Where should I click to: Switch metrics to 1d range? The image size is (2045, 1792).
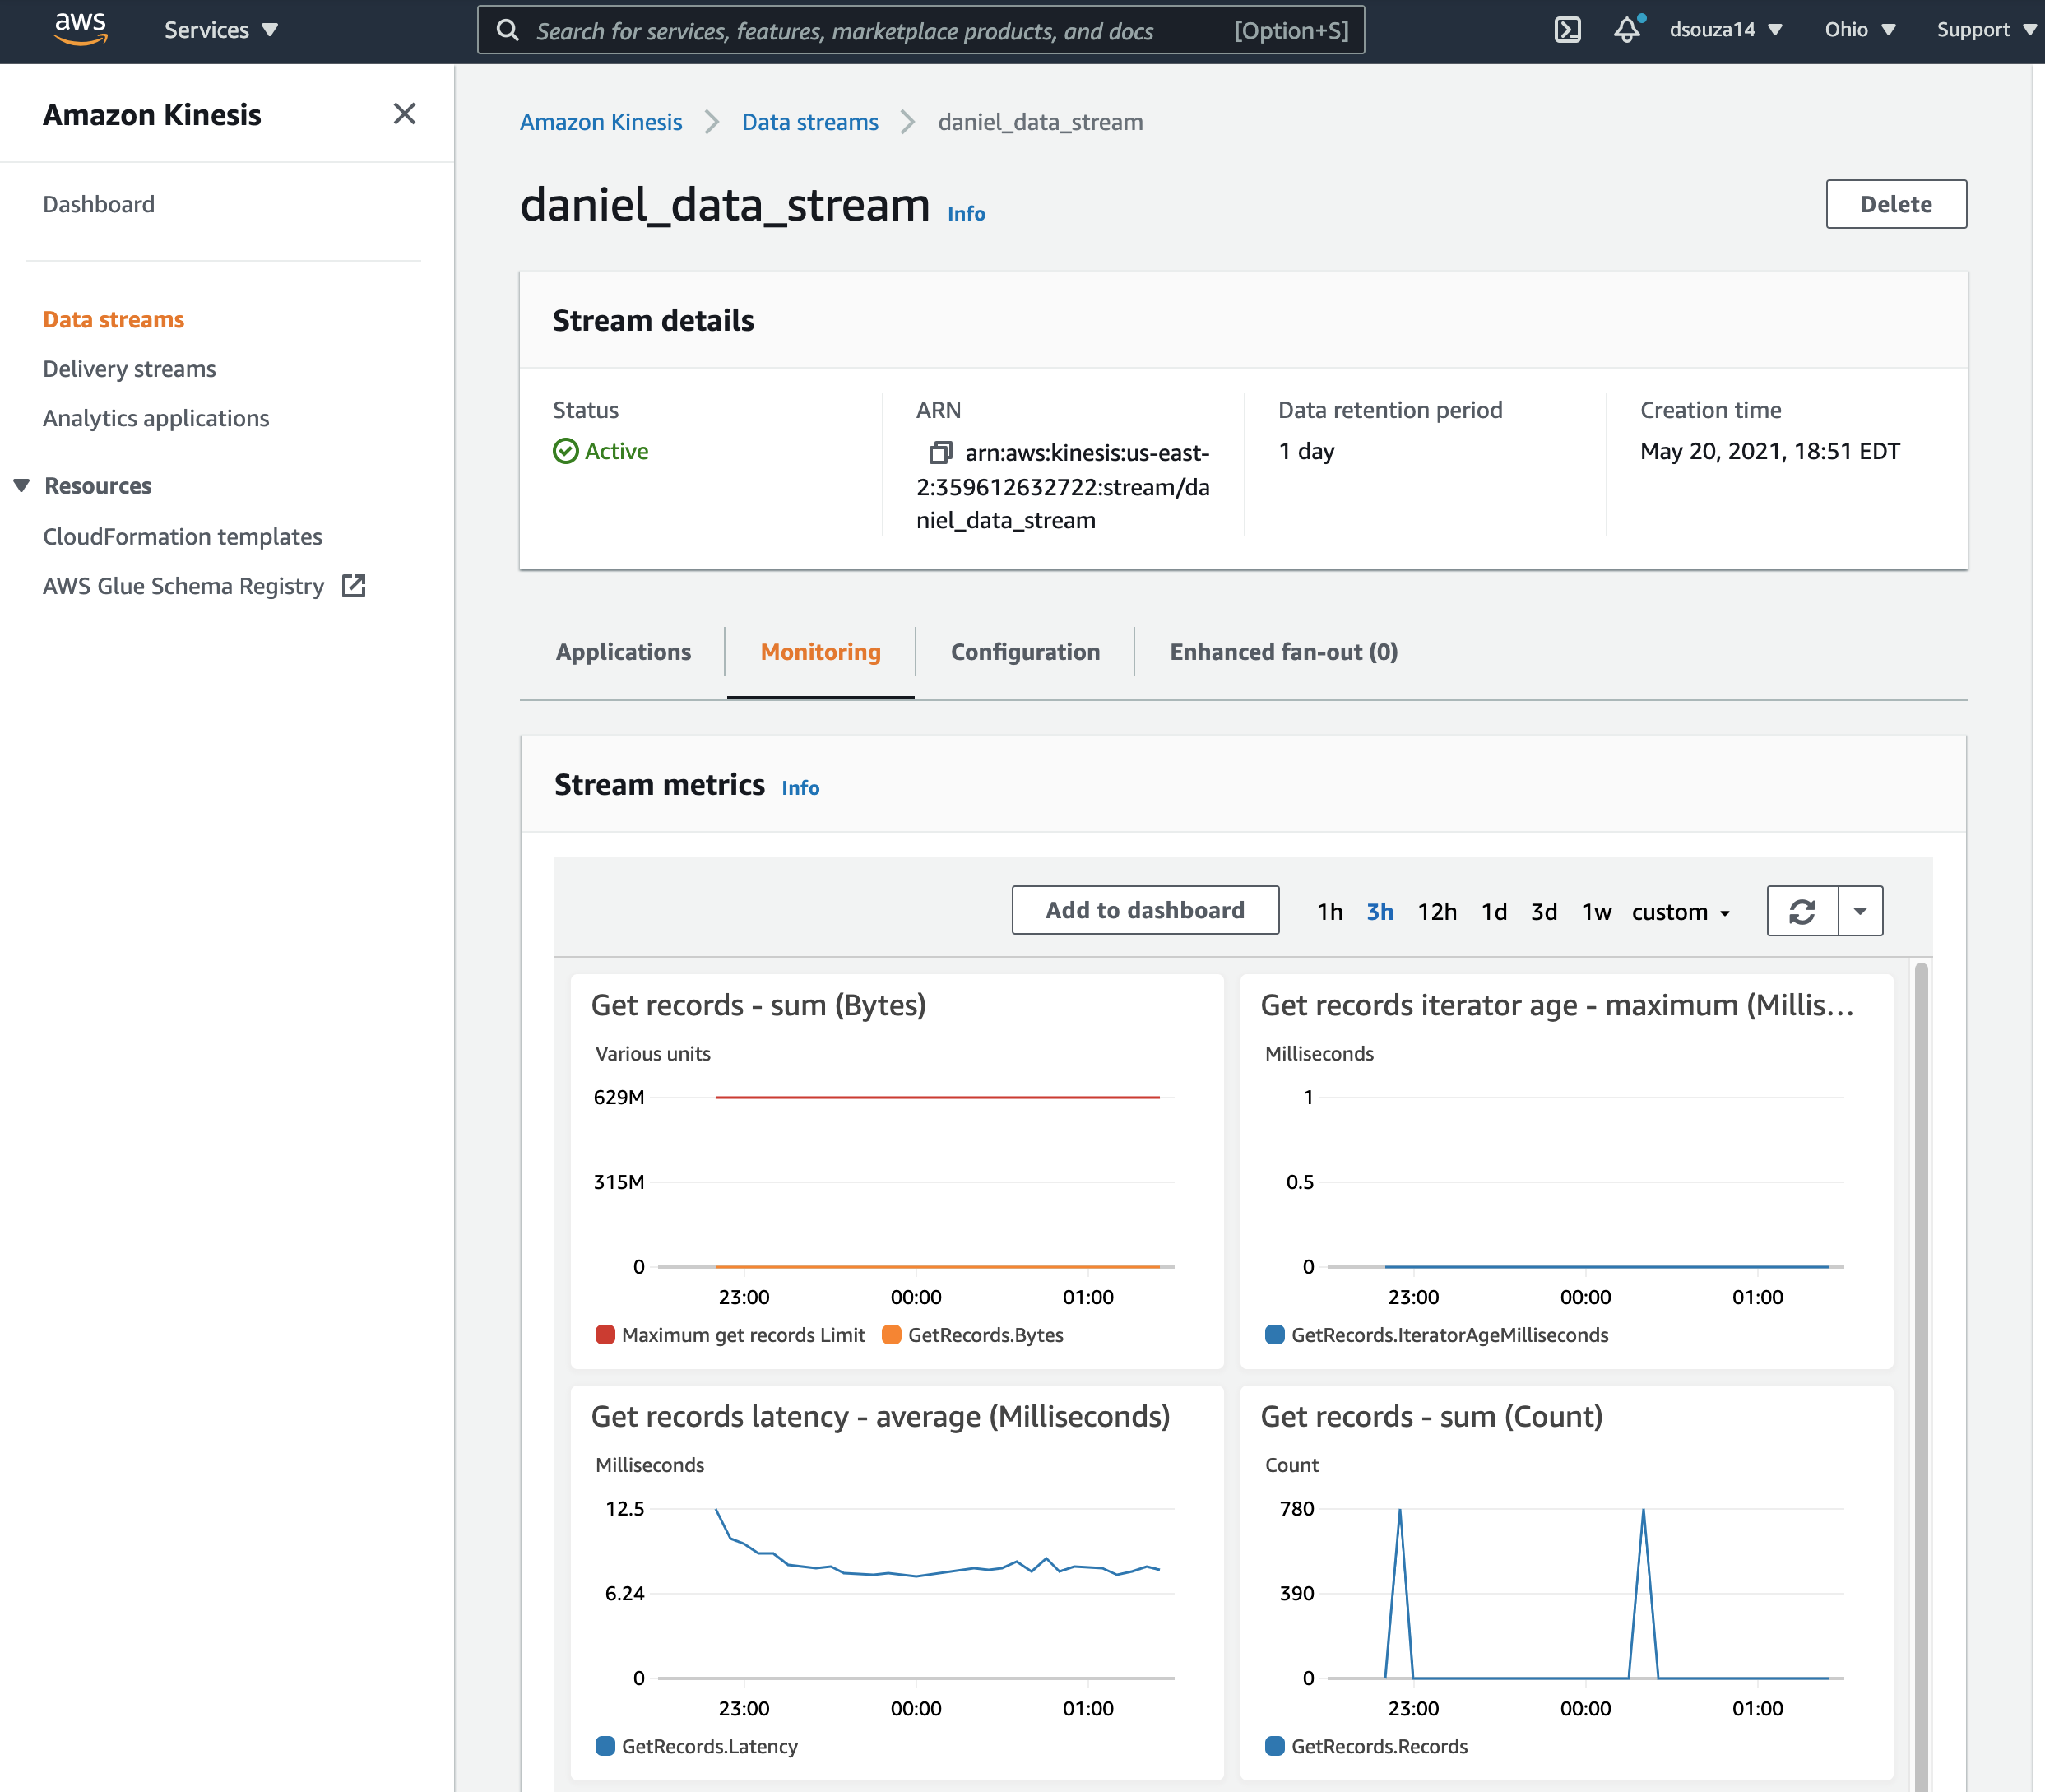[x=1493, y=911]
